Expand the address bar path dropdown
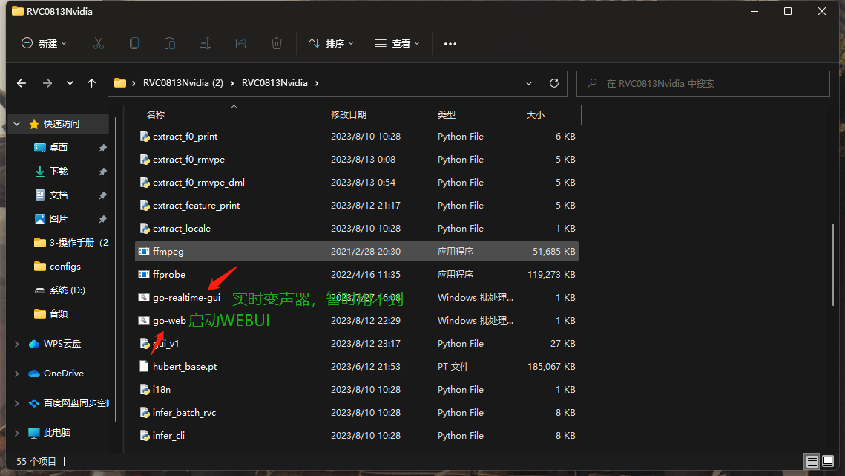This screenshot has height=476, width=845. pyautogui.click(x=528, y=83)
